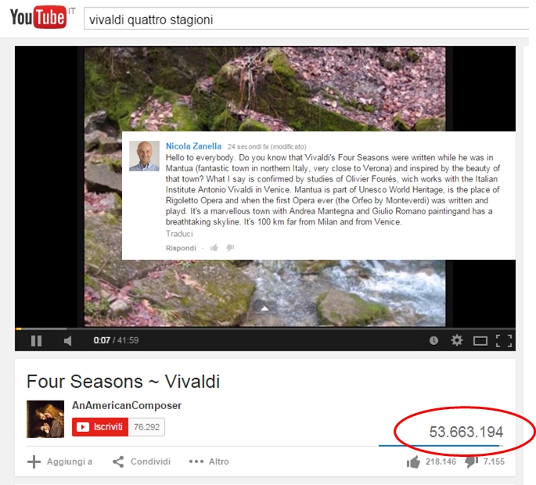Switch the video to fullscreen
Image resolution: width=536 pixels, height=485 pixels.
(x=504, y=341)
